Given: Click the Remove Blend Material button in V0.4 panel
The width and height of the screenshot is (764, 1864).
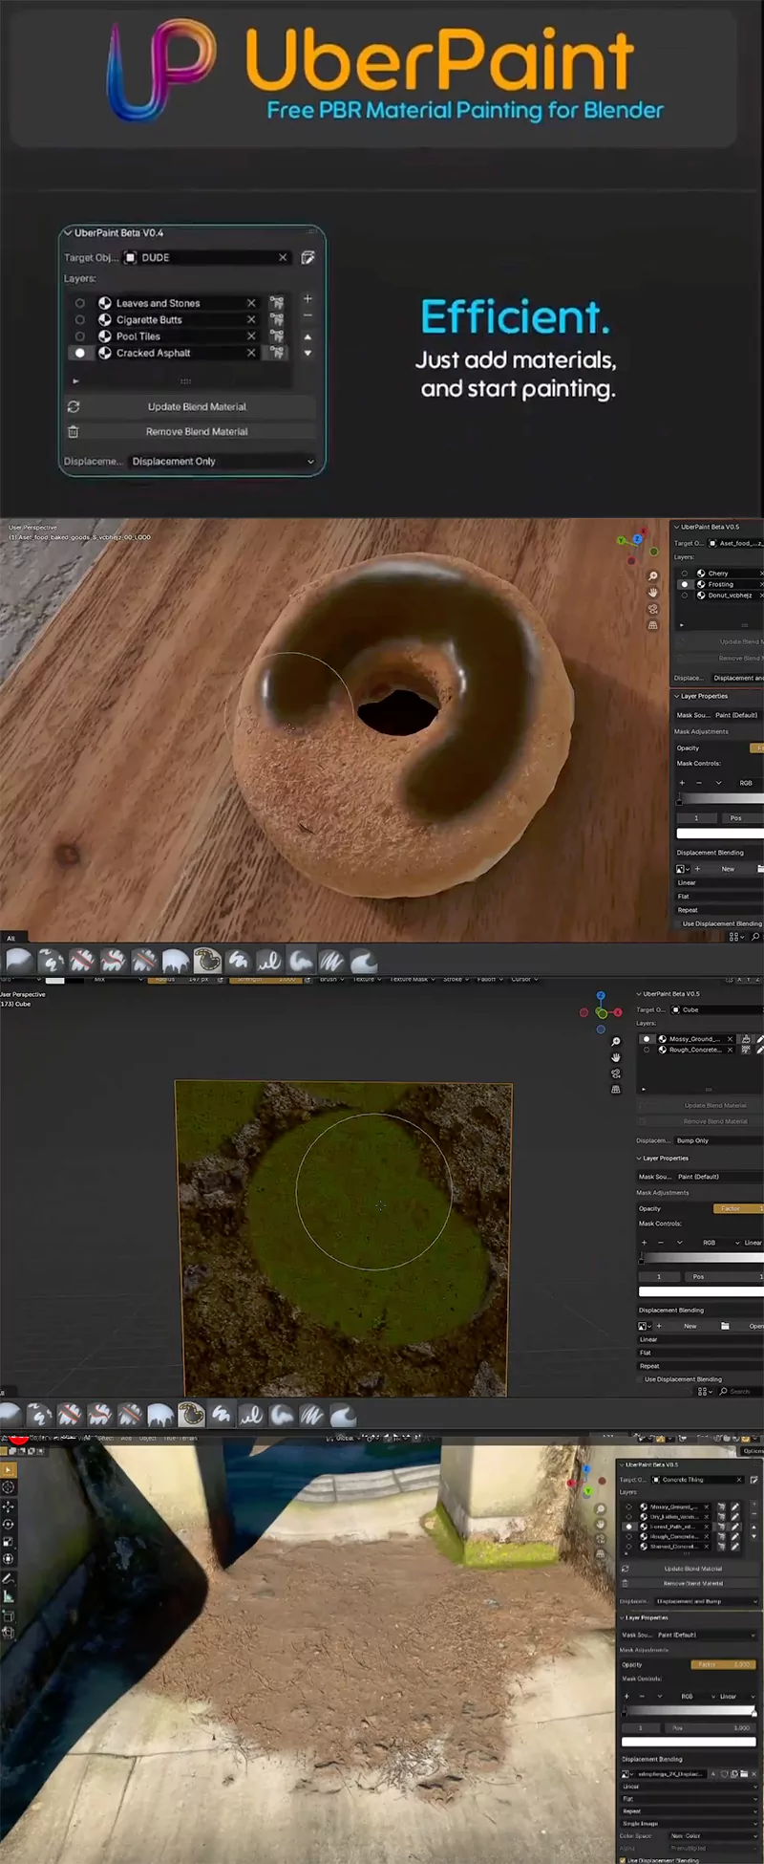Looking at the screenshot, I should (x=197, y=432).
